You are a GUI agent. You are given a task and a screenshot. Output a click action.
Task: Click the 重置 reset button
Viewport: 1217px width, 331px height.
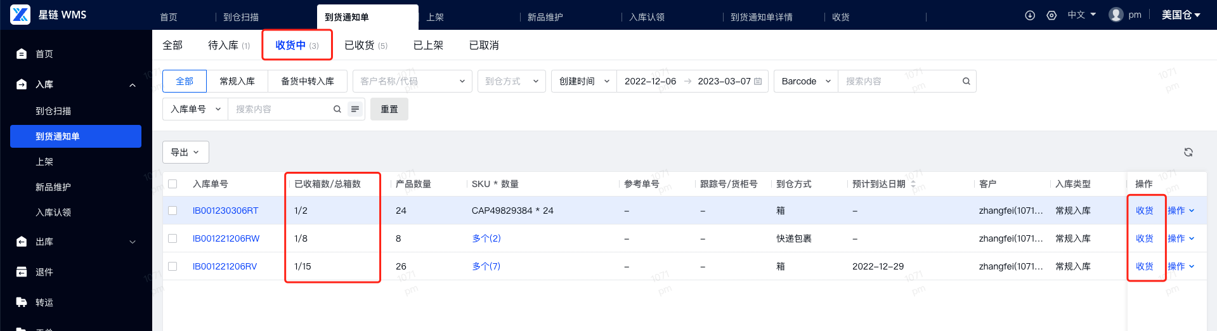(x=389, y=109)
